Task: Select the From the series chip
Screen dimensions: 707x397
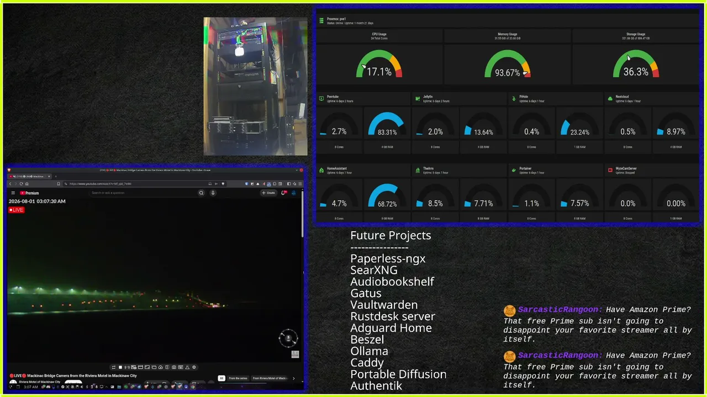Action: [238, 378]
